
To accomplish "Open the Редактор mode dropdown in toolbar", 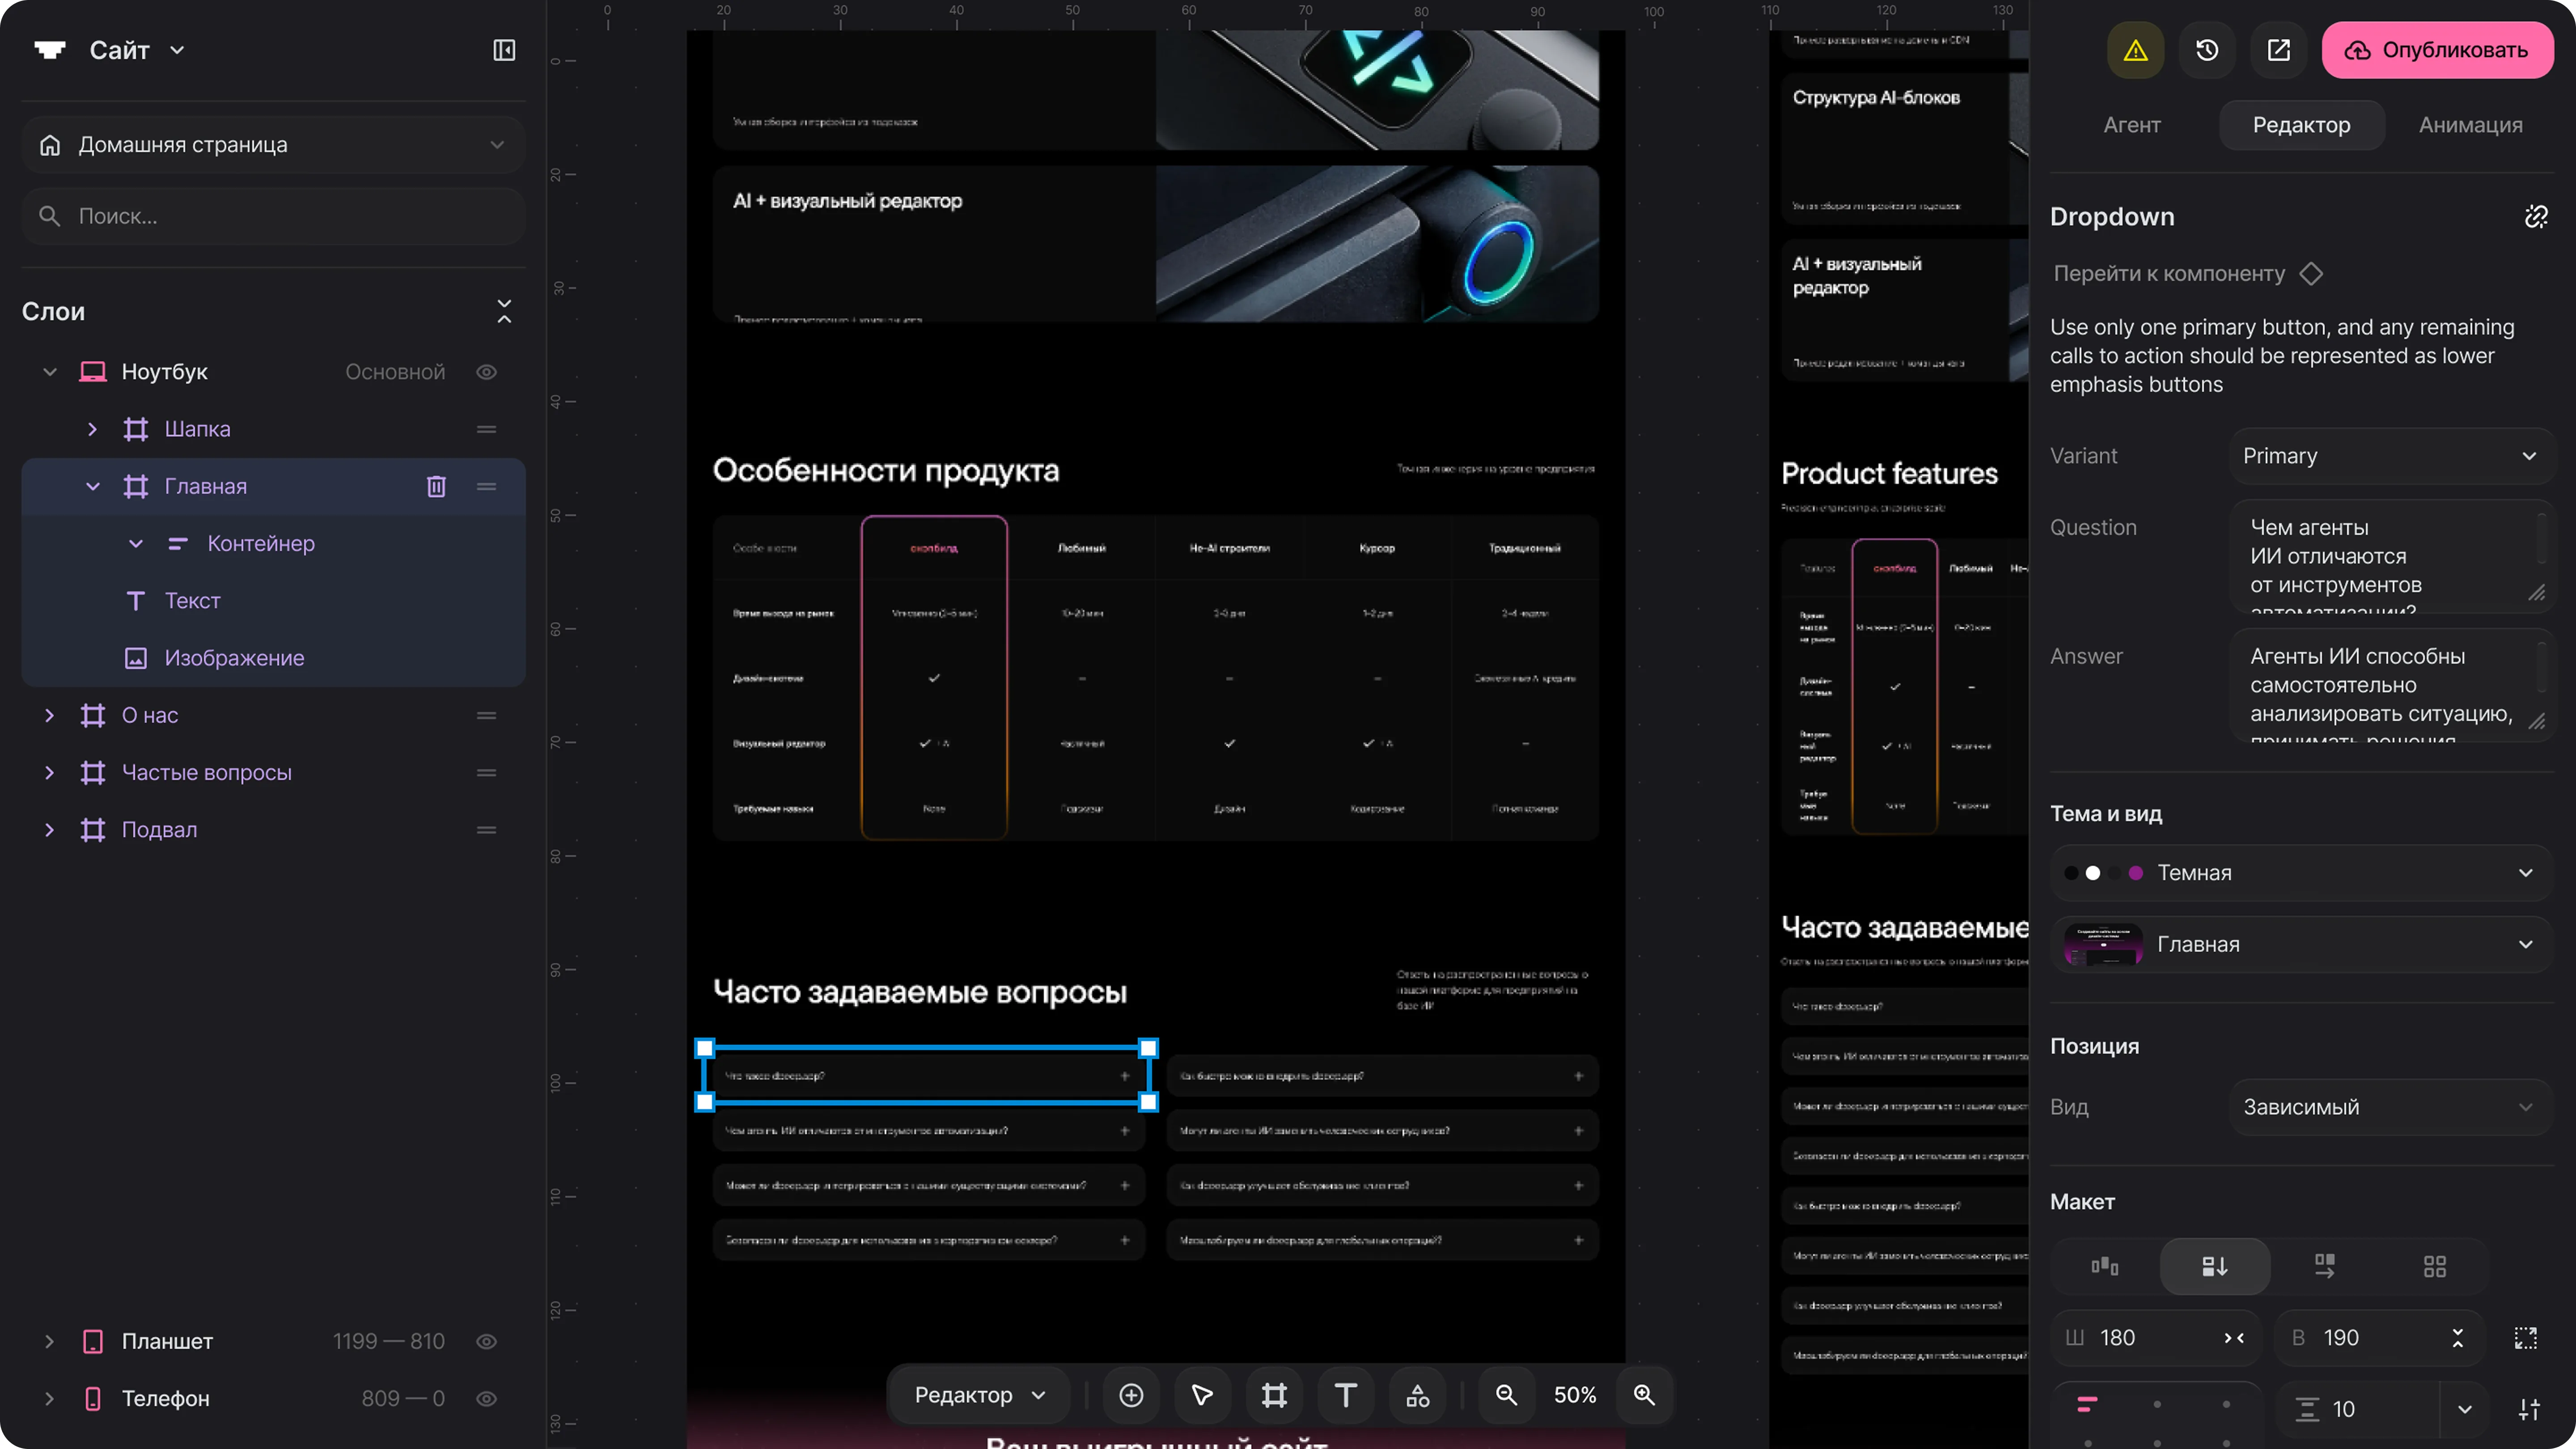I will pos(980,1395).
